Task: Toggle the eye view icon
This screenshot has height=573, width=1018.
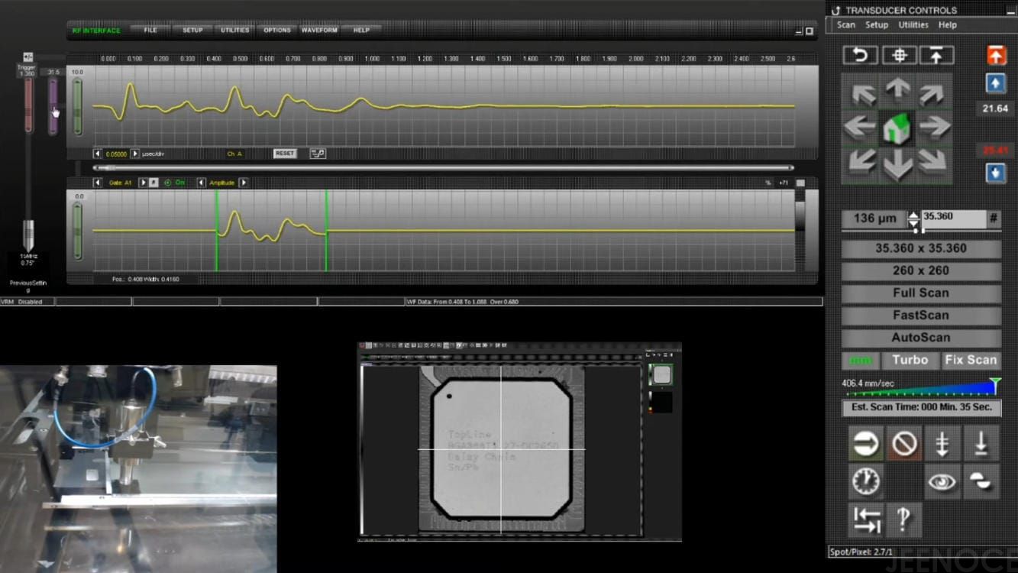Action: point(942,481)
